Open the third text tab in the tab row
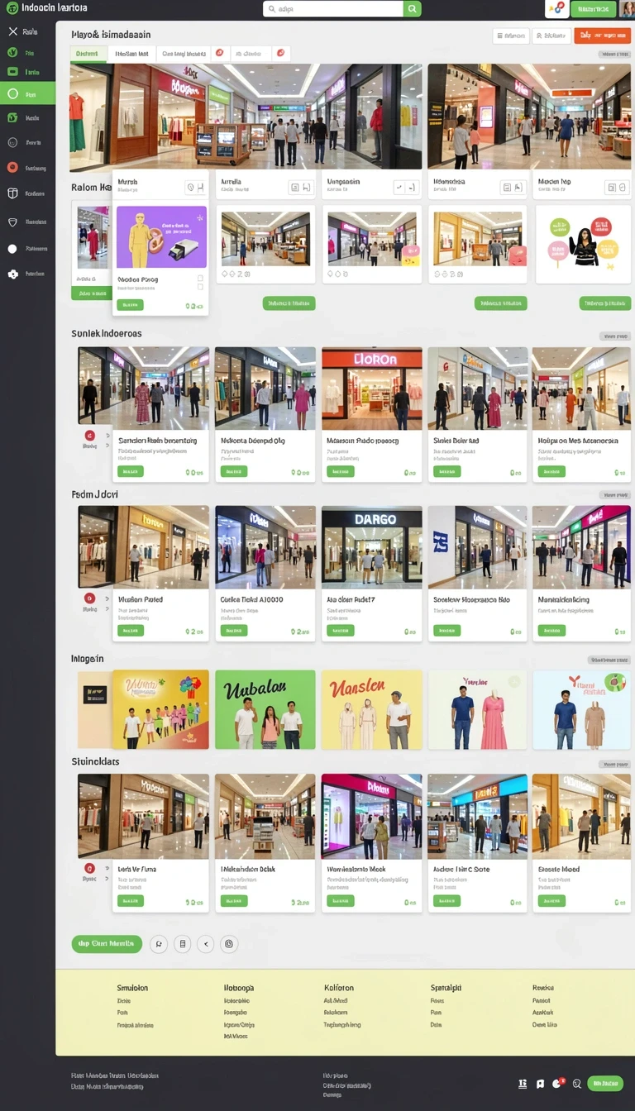This screenshot has width=635, height=1111. click(x=184, y=54)
